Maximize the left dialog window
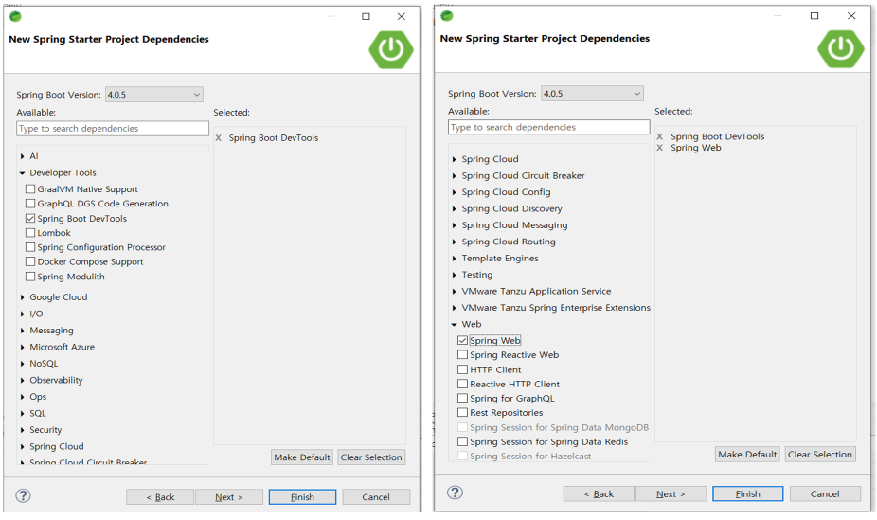 [x=366, y=16]
